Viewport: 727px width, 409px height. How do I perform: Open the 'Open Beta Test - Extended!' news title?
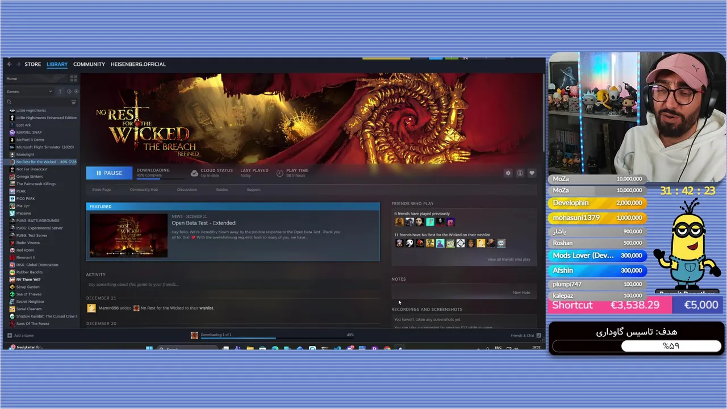pos(204,223)
